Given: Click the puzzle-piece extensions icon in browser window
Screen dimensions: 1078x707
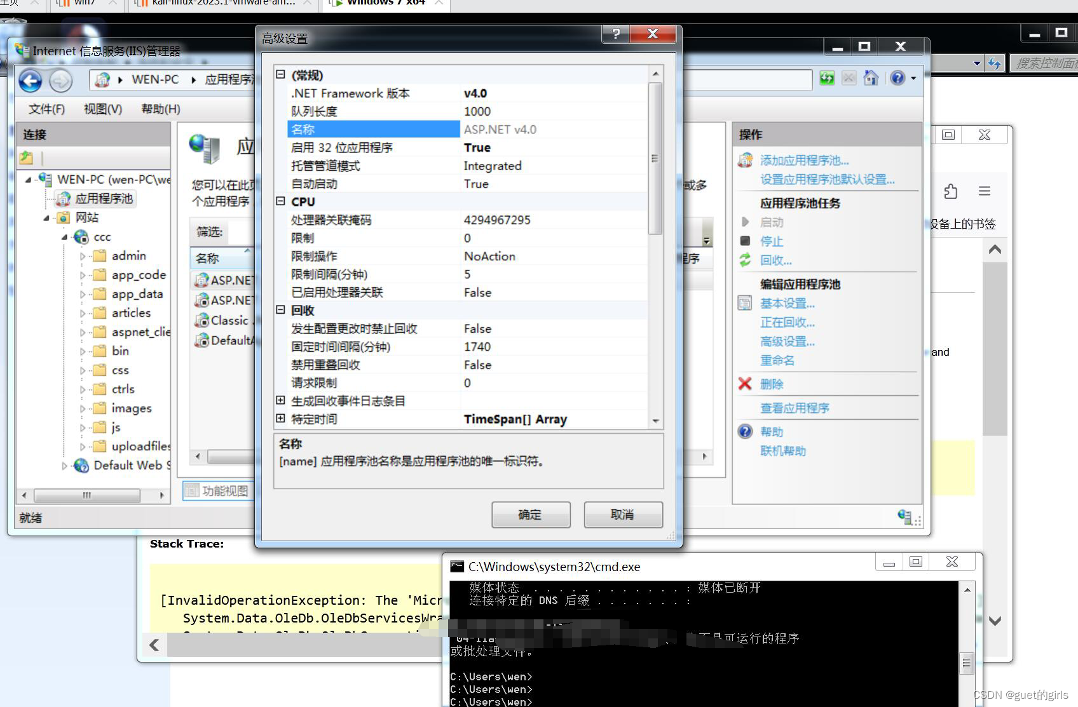Looking at the screenshot, I should (950, 191).
